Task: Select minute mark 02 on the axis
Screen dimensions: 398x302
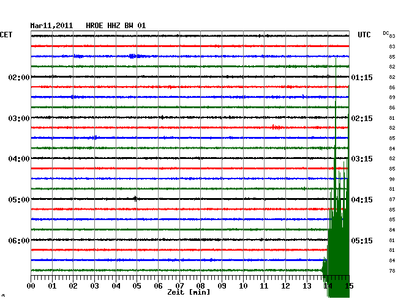Action: tap(73, 286)
